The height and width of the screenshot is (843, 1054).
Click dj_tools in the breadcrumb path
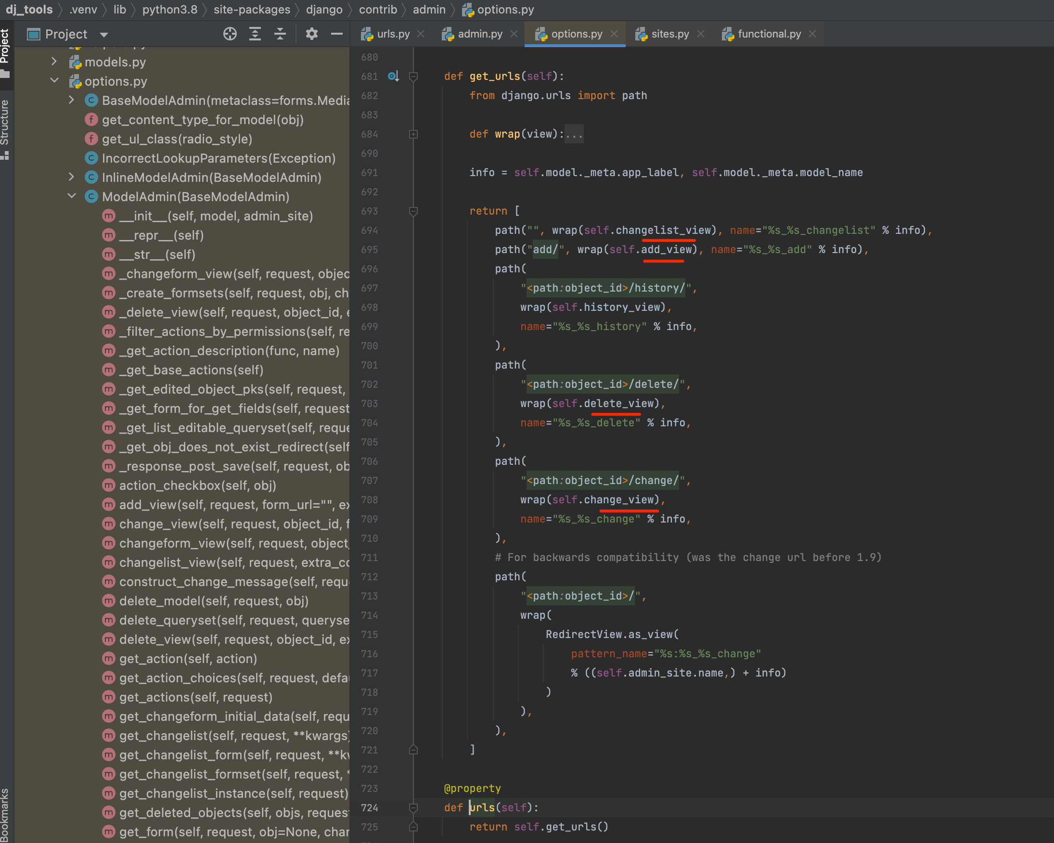(29, 9)
